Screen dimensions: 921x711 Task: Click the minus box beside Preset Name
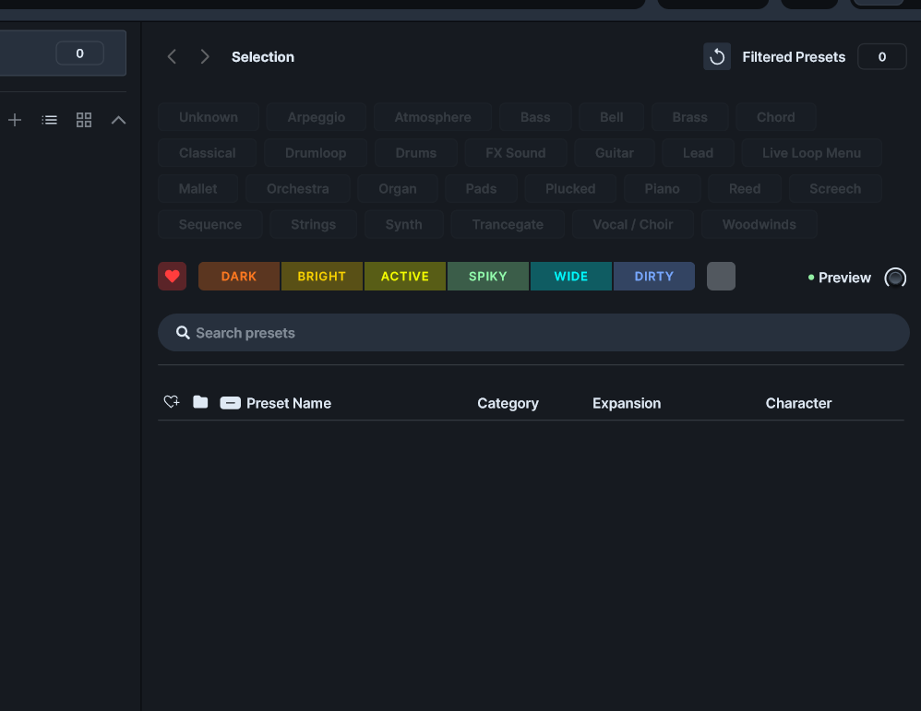[230, 403]
